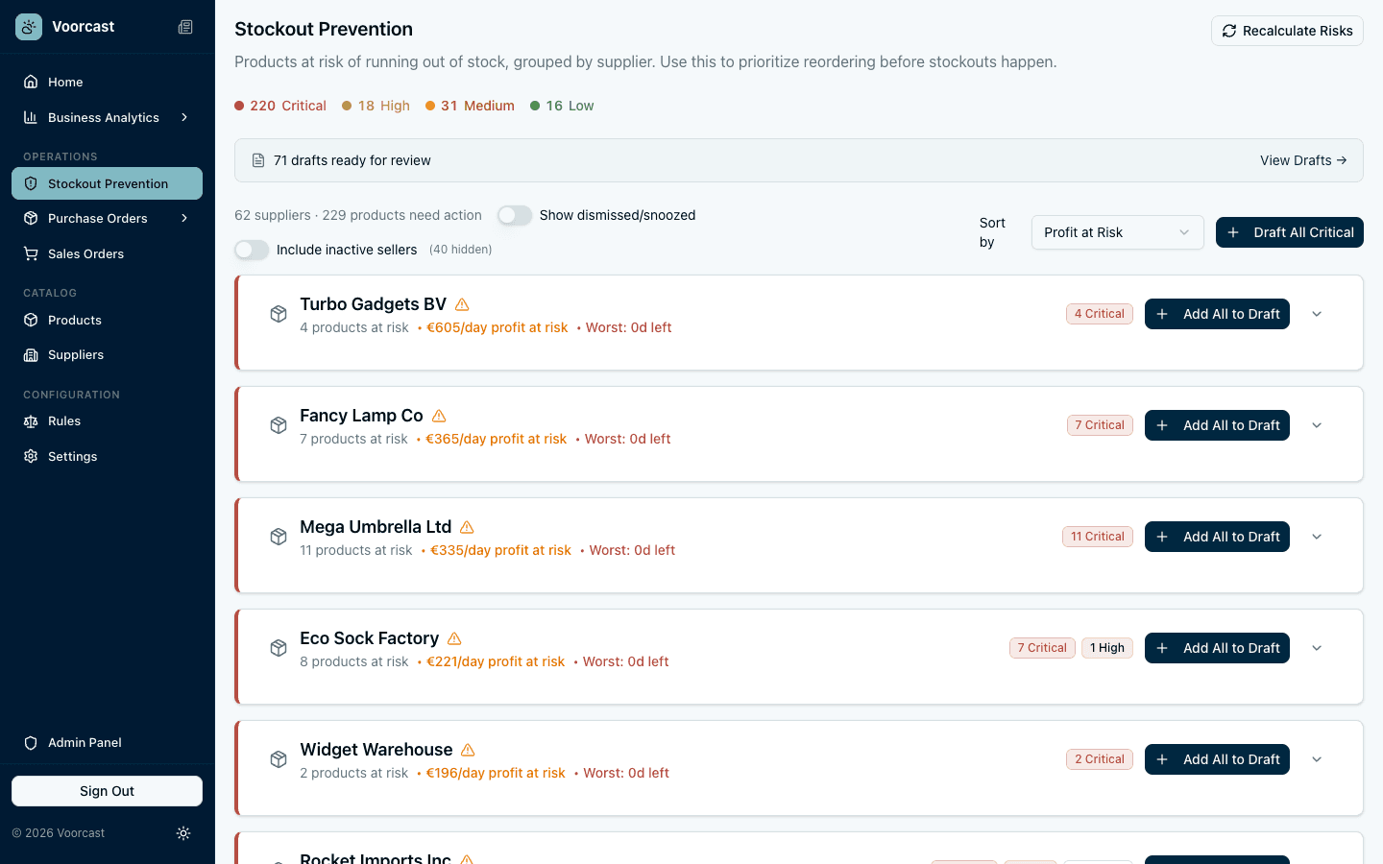The image size is (1383, 864).
Task: Click the Products catalog icon
Action: pos(30,320)
